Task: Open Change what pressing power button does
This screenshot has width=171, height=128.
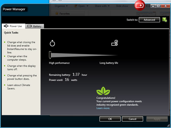Action: pos(22,77)
